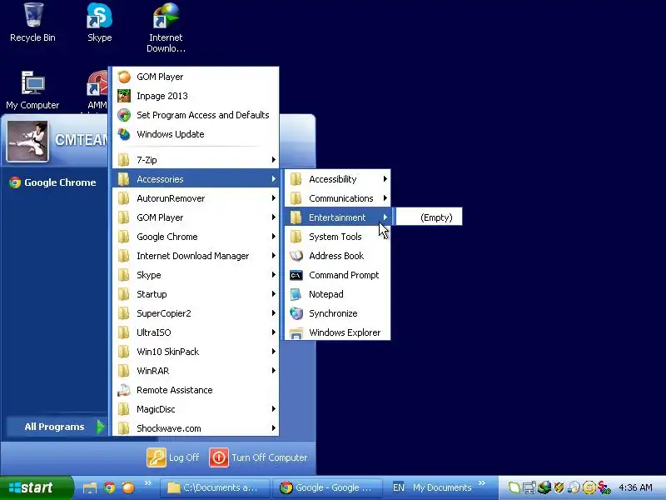The width and height of the screenshot is (666, 500).
Task: Click the 7-Zip folder icon
Action: click(124, 160)
